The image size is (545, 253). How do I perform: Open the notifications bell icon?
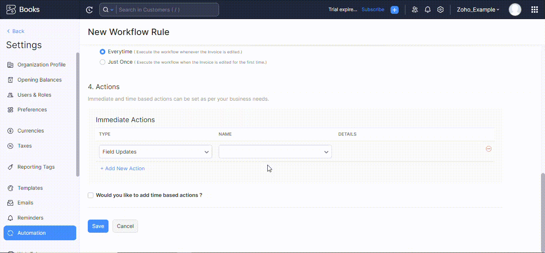point(428,10)
